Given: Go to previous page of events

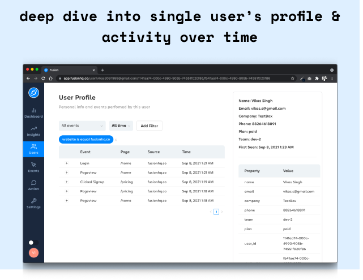Looking at the screenshot, I should coord(211,212).
